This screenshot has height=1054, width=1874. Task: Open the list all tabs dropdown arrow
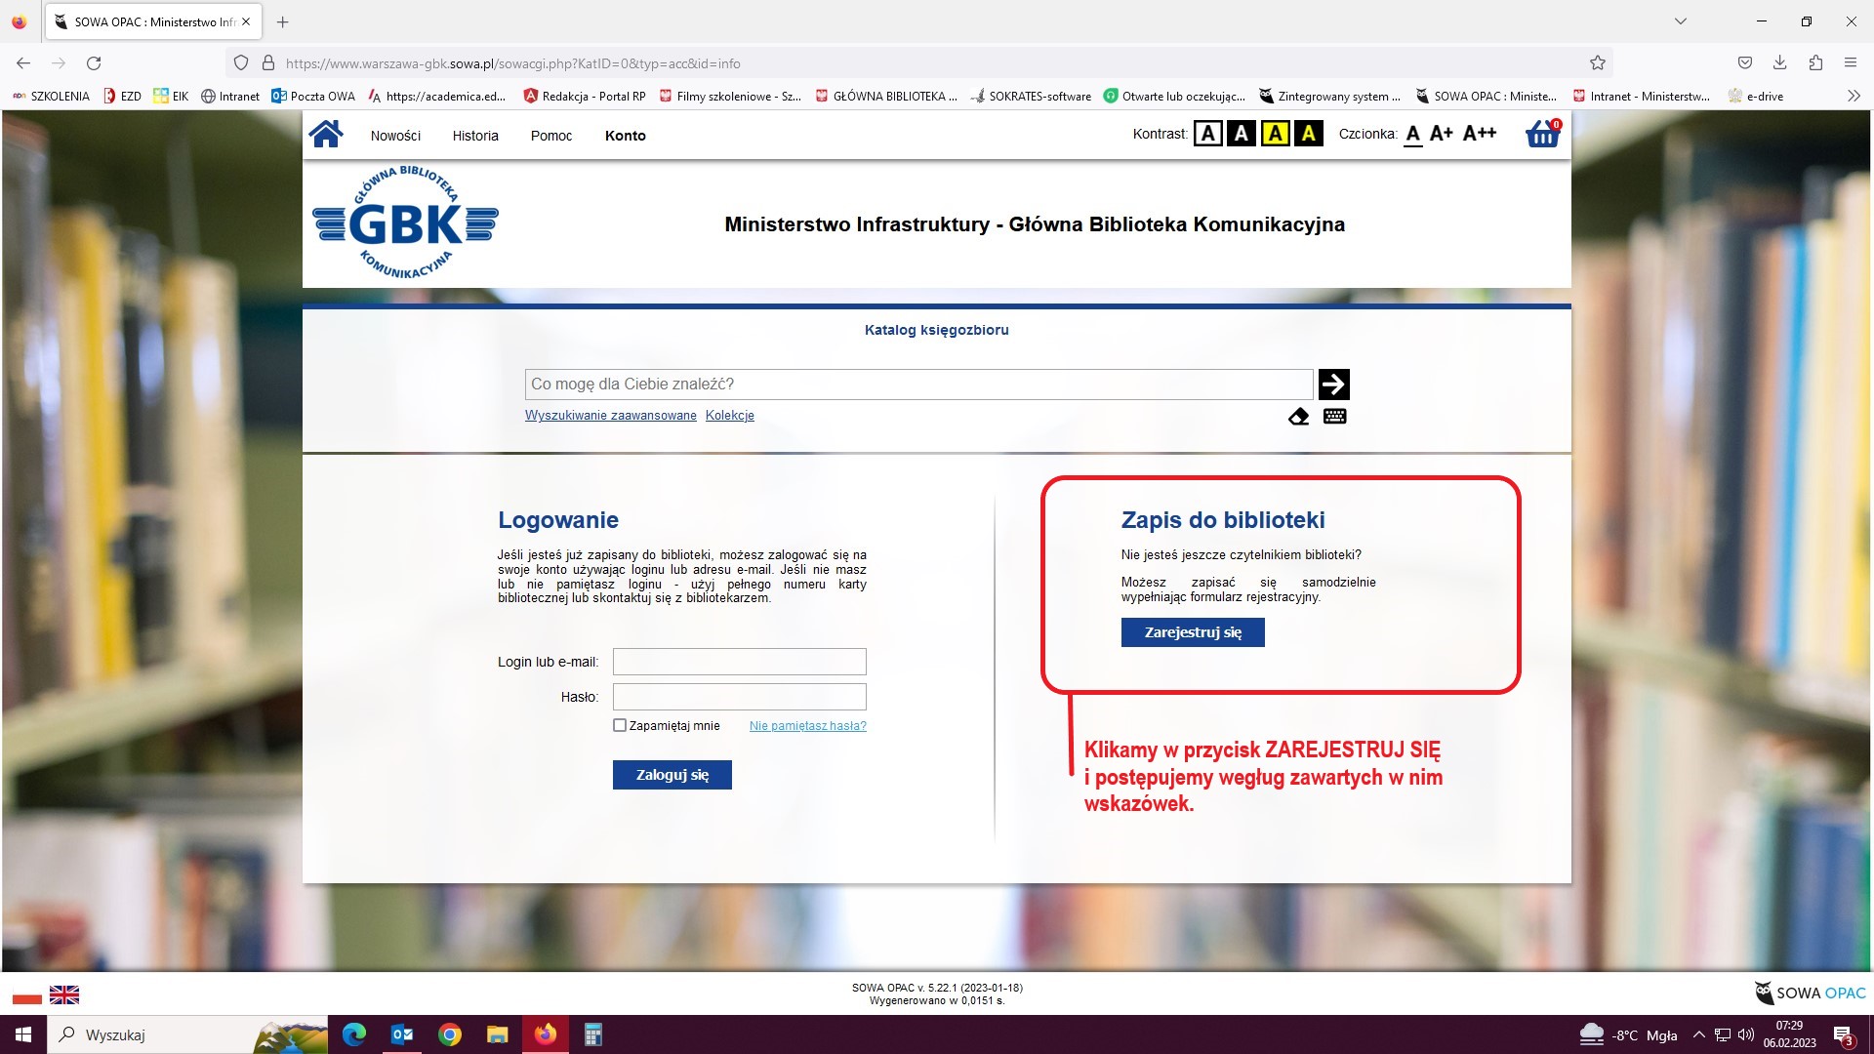pyautogui.click(x=1681, y=21)
